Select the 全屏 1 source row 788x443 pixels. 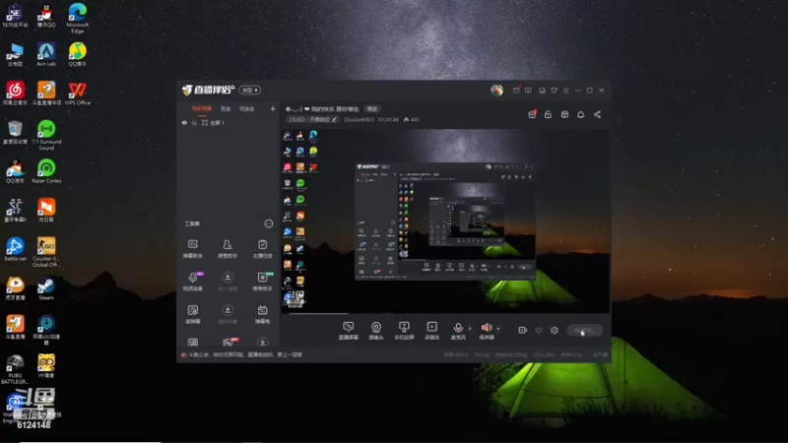[228, 122]
